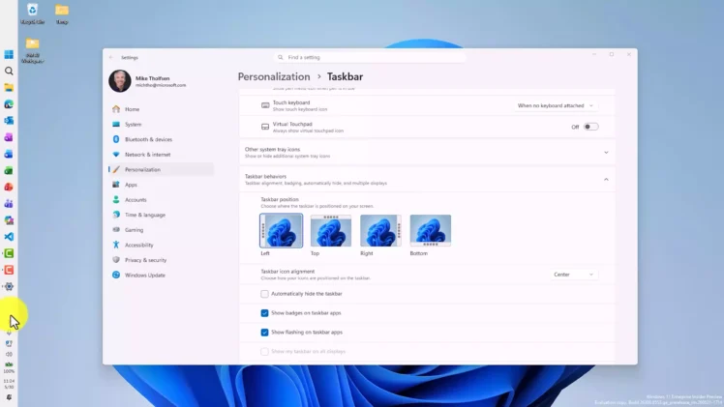Screen dimensions: 724x407
Task: Open Microsoft Teams from the taskbar
Action: (x=9, y=204)
